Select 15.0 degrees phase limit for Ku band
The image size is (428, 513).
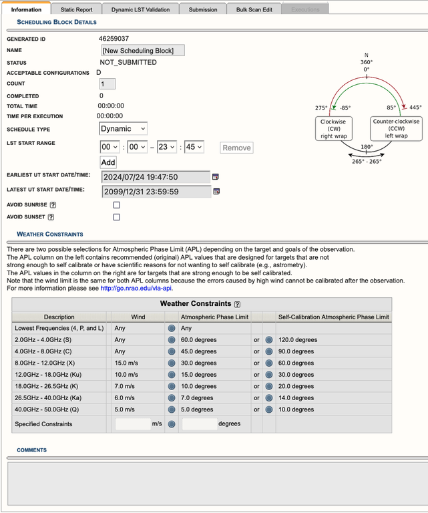[x=172, y=375]
